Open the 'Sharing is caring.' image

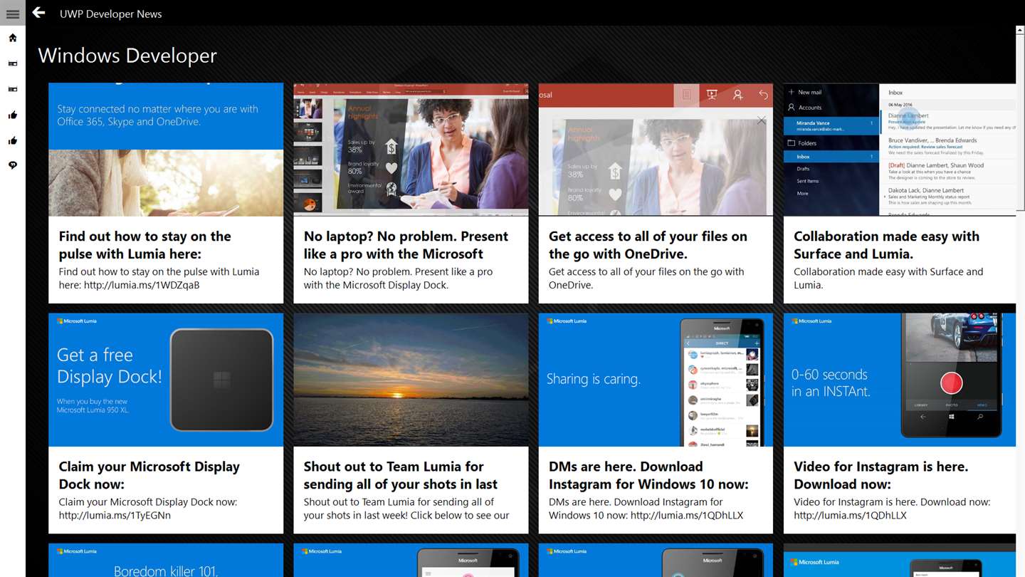(x=656, y=380)
